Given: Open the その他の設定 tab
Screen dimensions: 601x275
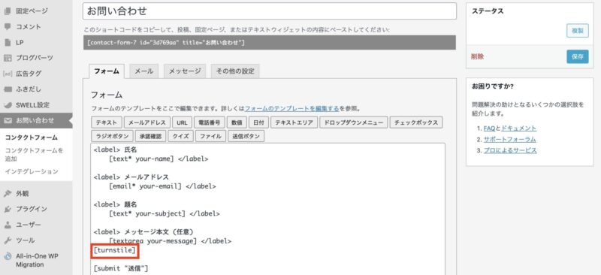Looking at the screenshot, I should (x=235, y=71).
